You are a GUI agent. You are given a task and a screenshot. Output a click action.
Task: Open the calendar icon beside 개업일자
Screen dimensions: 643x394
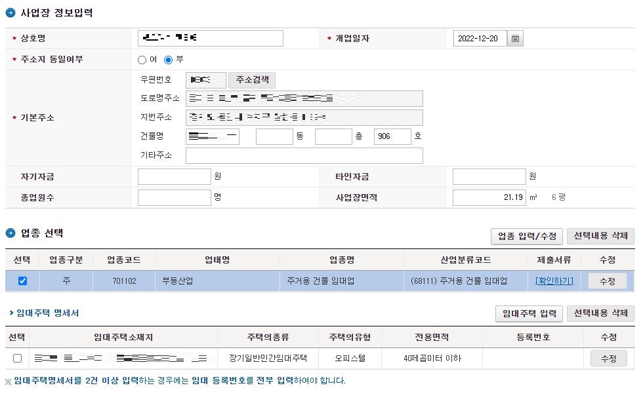(516, 37)
